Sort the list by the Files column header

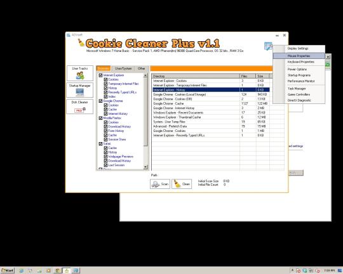tap(248, 76)
